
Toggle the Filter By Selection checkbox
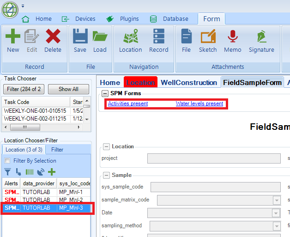coord(7,161)
